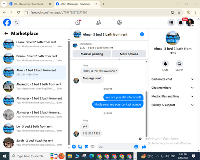This screenshot has height=160, width=200.
Task: Choose a GIF from composer
Action: click(92, 147)
